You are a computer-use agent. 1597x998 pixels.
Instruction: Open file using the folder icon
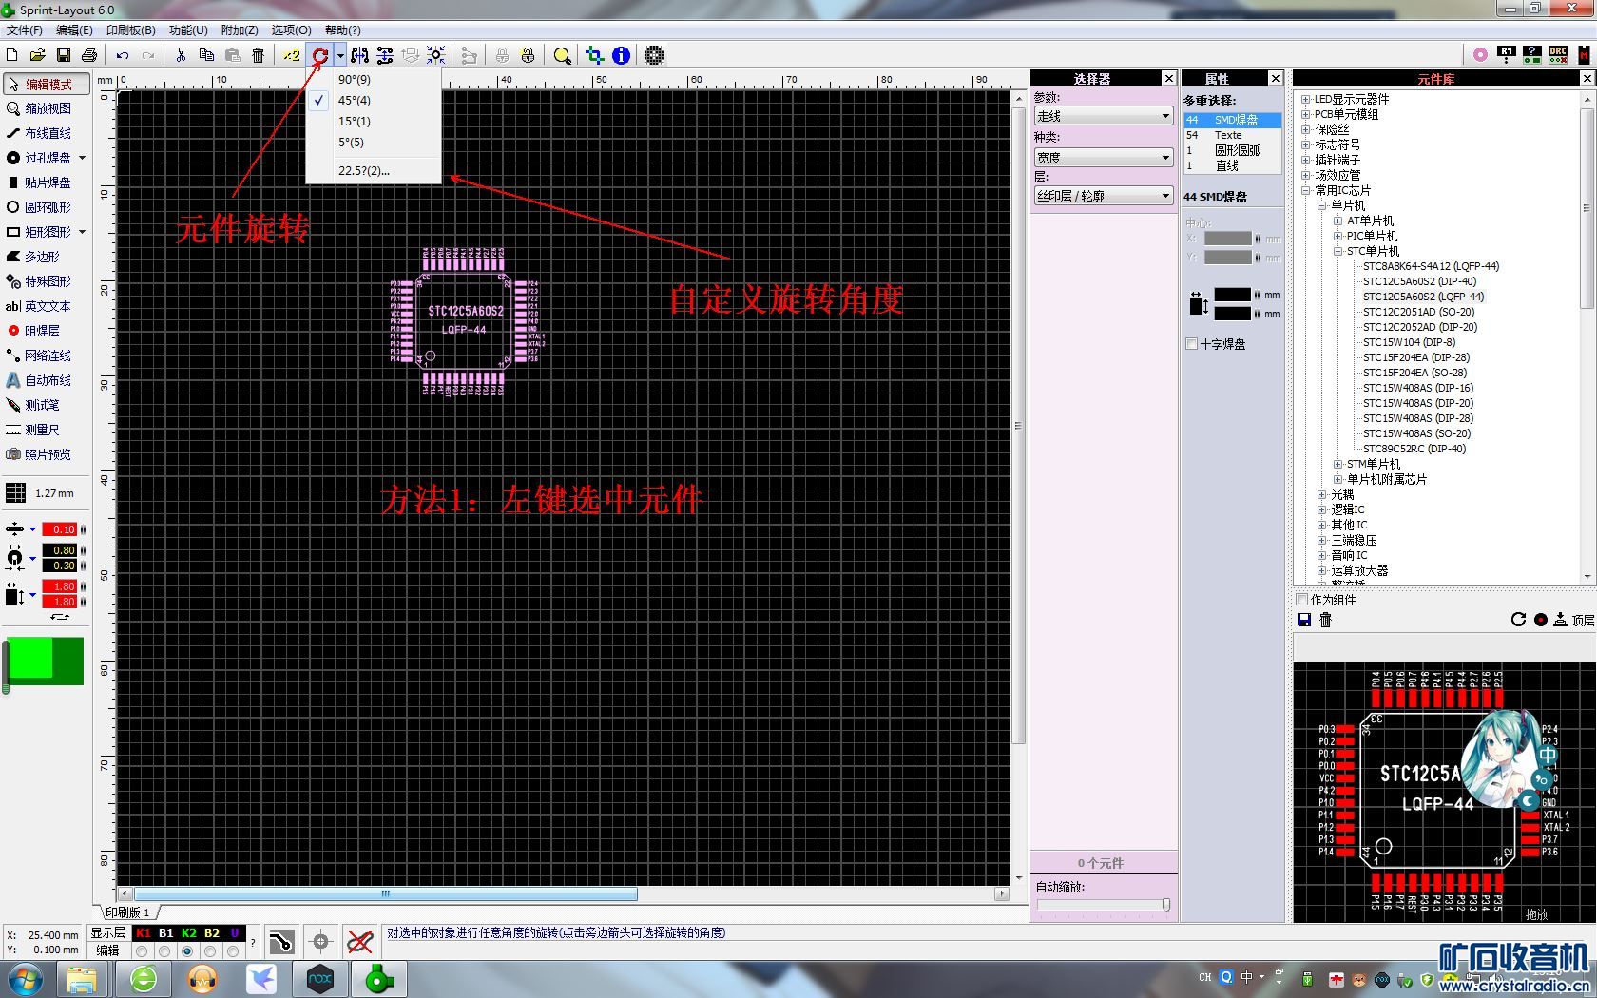click(37, 55)
